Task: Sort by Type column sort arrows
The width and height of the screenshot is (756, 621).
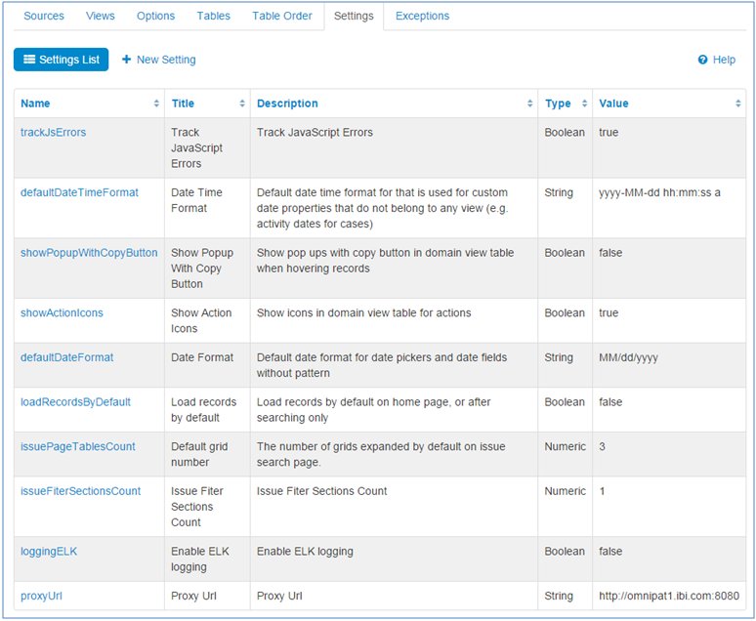Action: (584, 103)
